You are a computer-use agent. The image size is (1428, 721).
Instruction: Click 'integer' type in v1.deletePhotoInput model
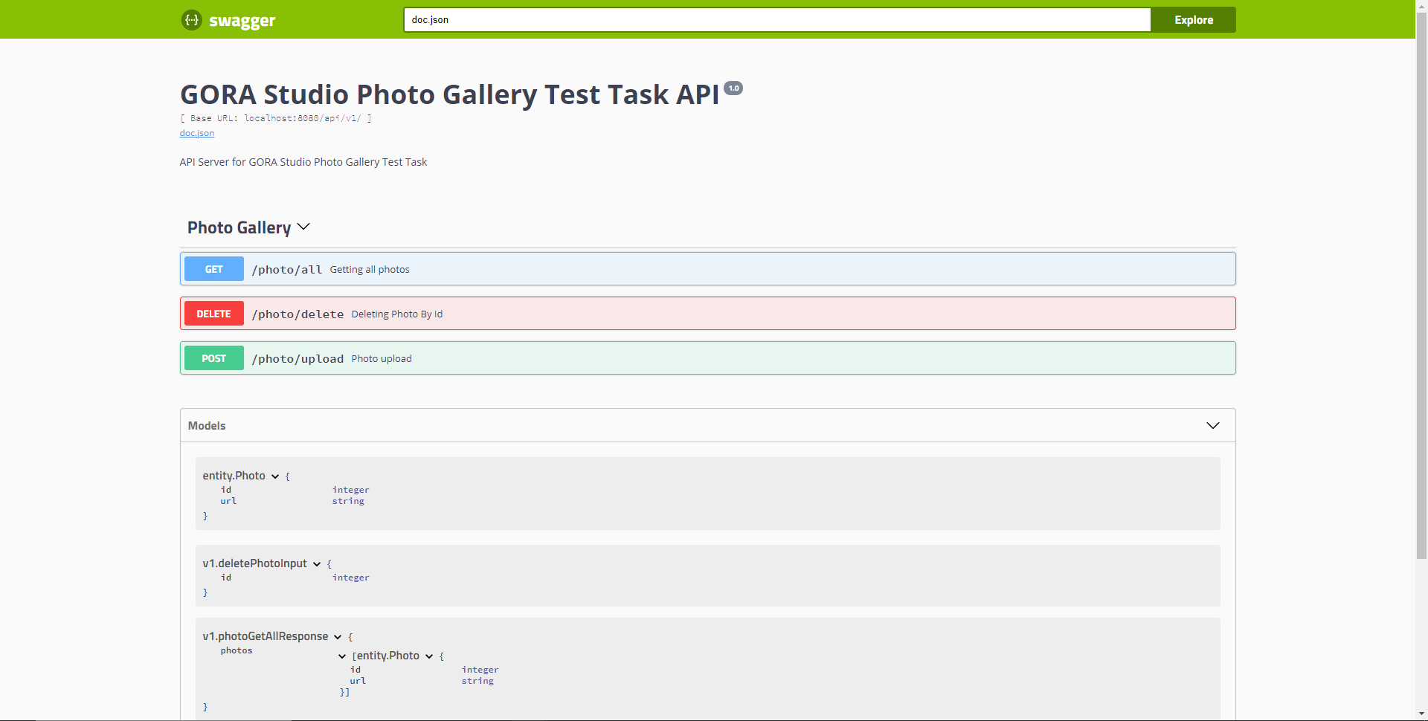coord(351,578)
